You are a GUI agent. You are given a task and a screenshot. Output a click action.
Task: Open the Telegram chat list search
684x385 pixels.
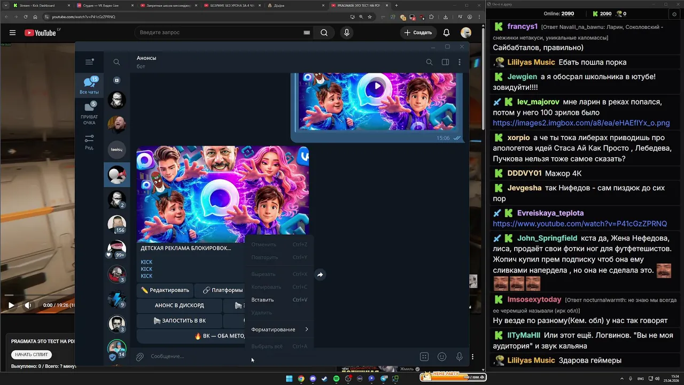pyautogui.click(x=116, y=62)
